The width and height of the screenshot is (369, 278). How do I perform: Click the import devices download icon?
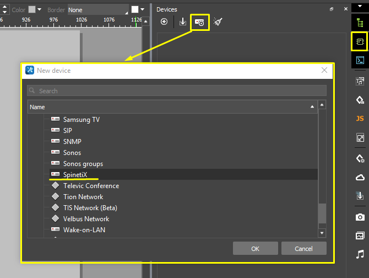(x=183, y=22)
